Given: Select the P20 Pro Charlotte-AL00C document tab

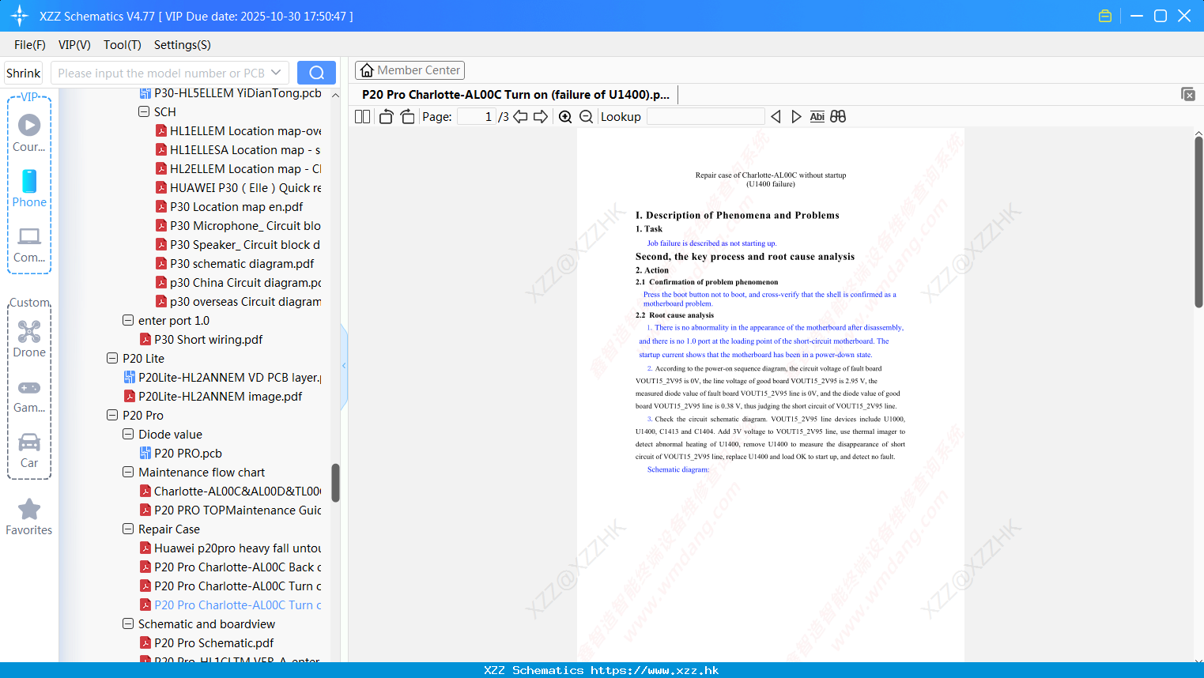Looking at the screenshot, I should [x=515, y=95].
